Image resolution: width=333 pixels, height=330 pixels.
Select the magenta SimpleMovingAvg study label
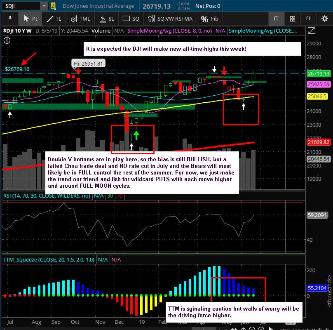pos(169,31)
